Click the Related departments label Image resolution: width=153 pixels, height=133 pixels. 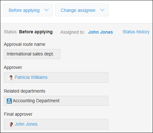pos(25,91)
